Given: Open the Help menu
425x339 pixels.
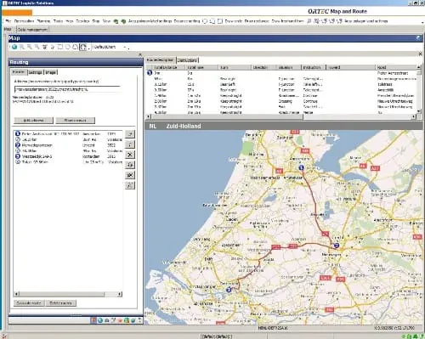Looking at the screenshot, I should coord(70,21).
